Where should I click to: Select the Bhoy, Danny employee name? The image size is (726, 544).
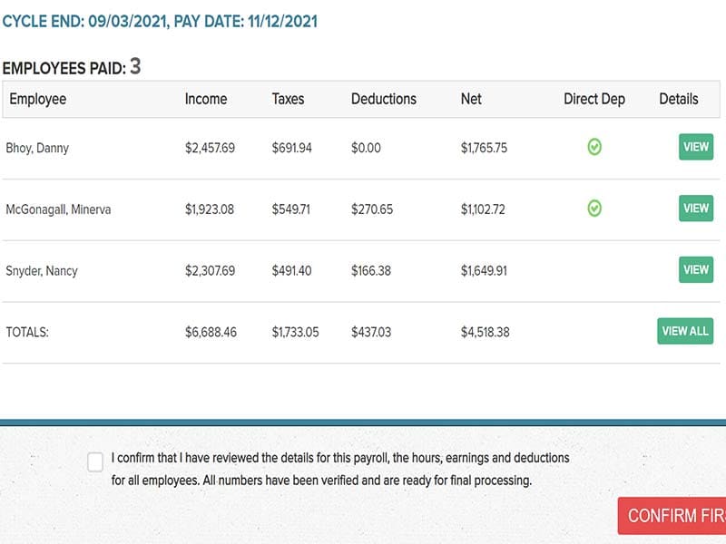pos(37,148)
